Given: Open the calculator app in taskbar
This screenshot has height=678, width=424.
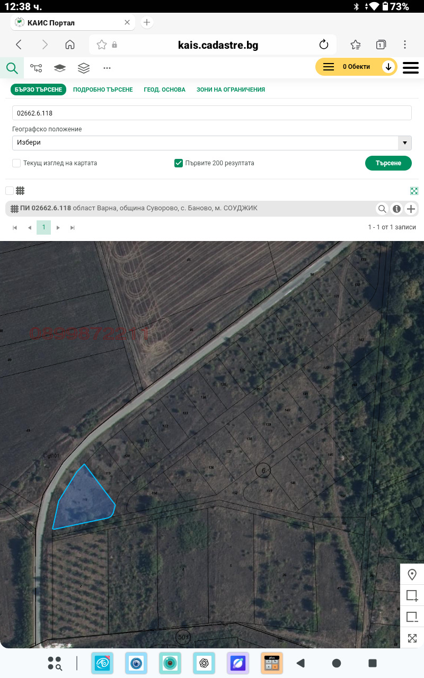Looking at the screenshot, I should point(271,663).
